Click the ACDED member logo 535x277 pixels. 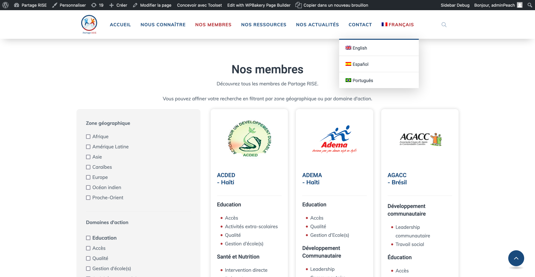coord(249,139)
